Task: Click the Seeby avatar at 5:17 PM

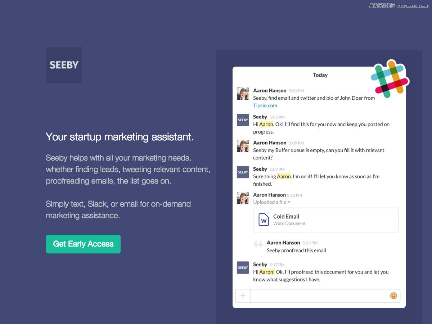Action: click(x=243, y=267)
